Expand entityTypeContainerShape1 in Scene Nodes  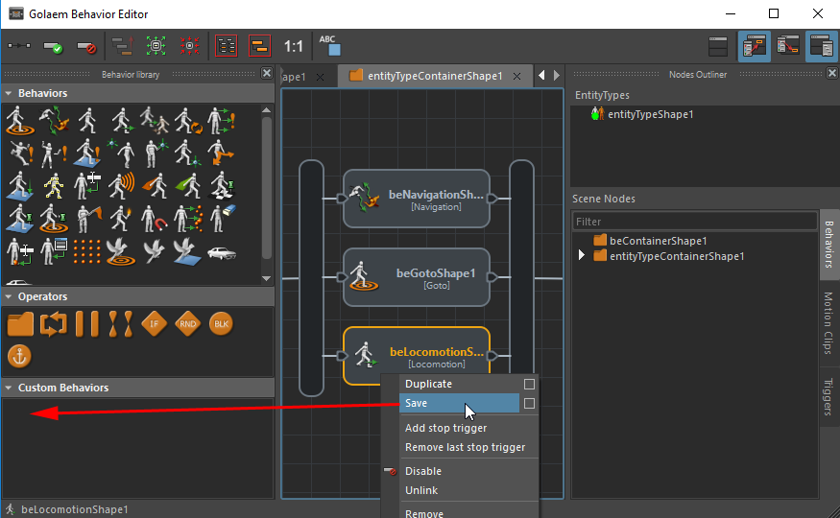582,256
